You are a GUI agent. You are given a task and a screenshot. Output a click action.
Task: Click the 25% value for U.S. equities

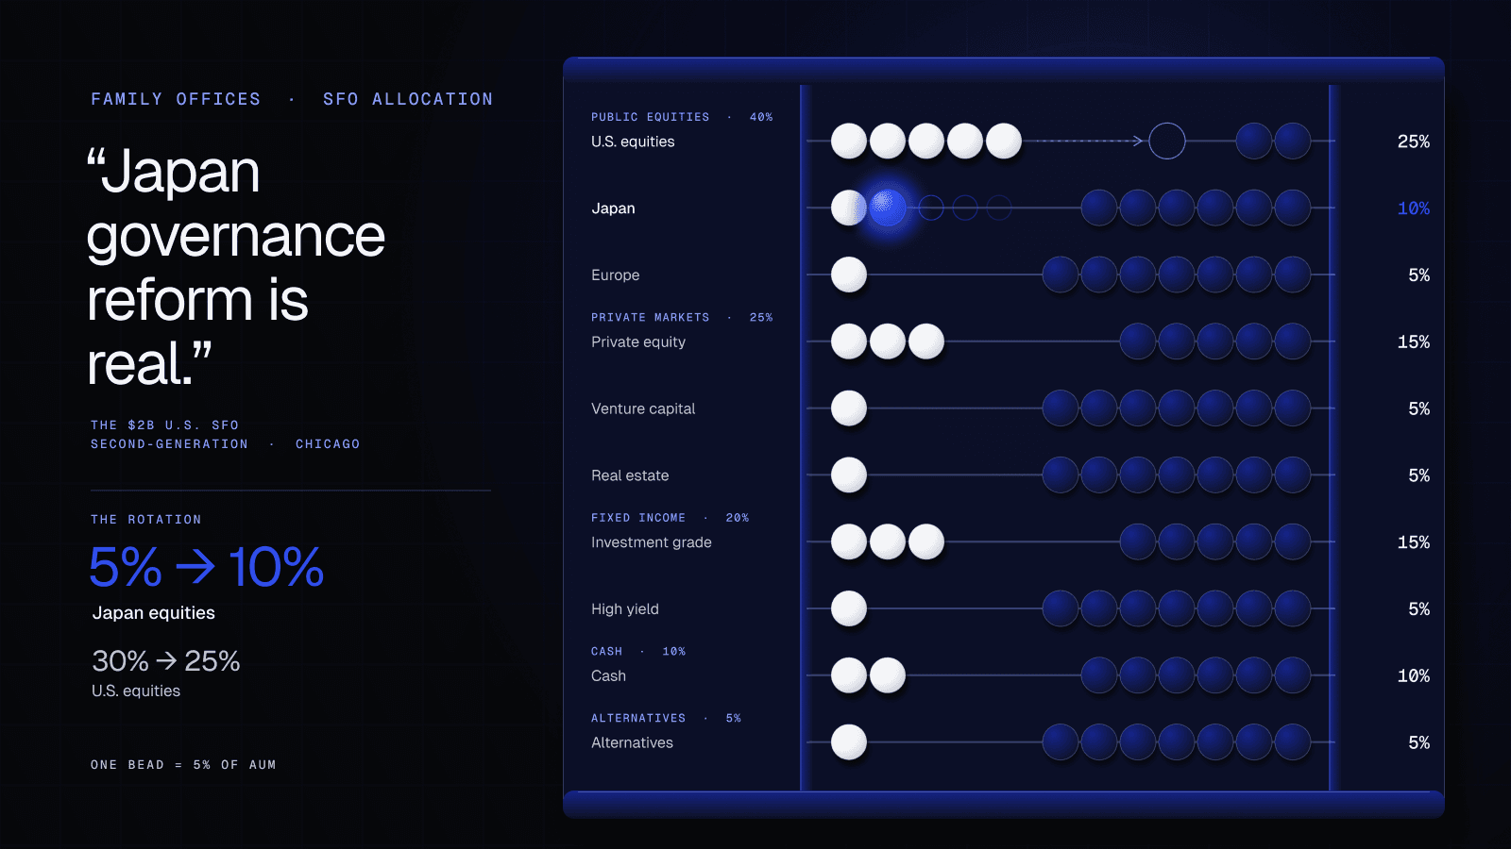coord(1414,141)
